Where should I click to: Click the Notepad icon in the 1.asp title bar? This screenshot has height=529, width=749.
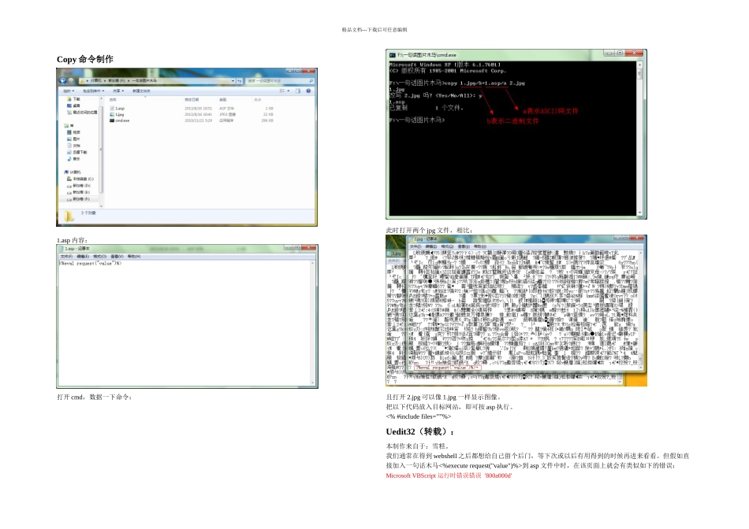[x=61, y=249]
